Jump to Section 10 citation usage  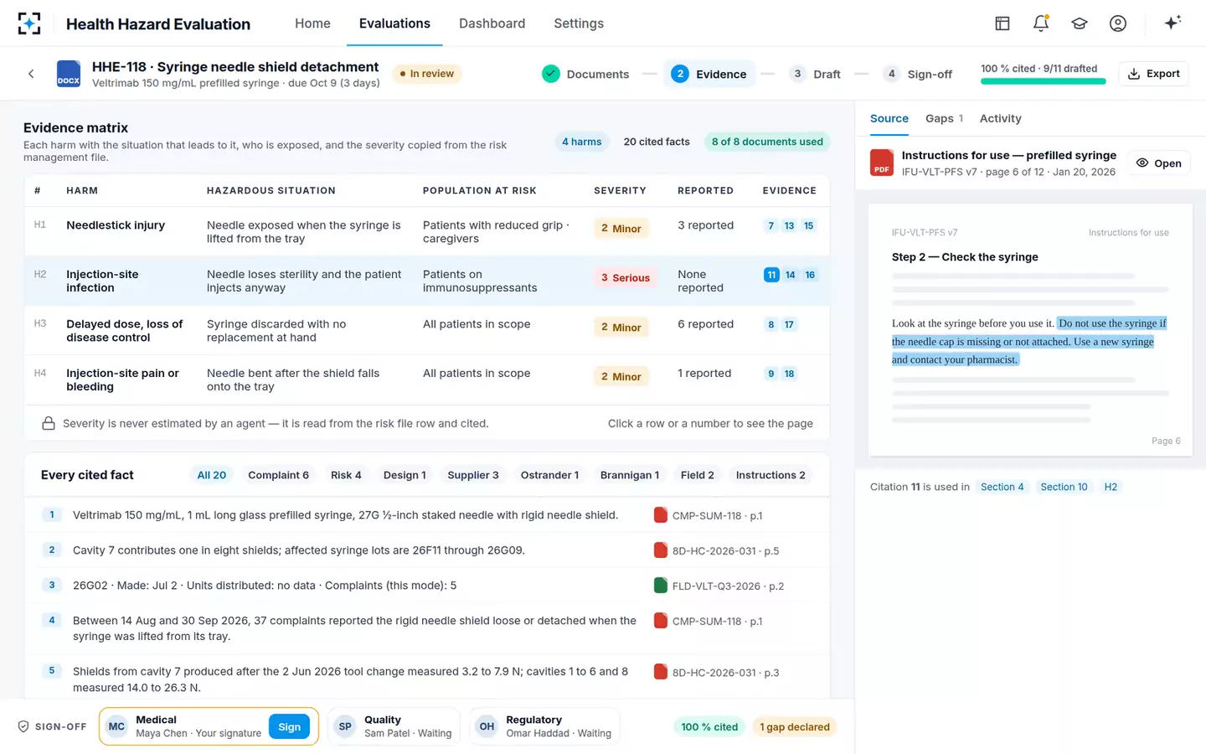[1064, 487]
